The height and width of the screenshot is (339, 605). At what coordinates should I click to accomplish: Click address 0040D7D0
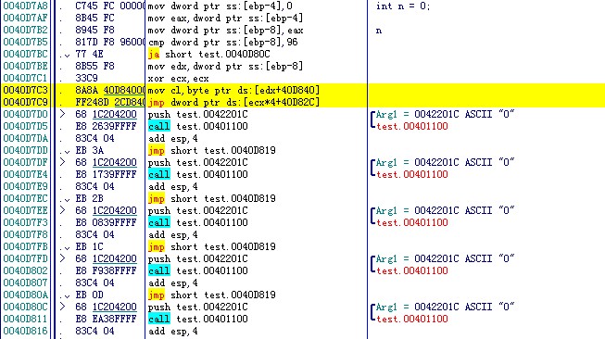point(25,114)
